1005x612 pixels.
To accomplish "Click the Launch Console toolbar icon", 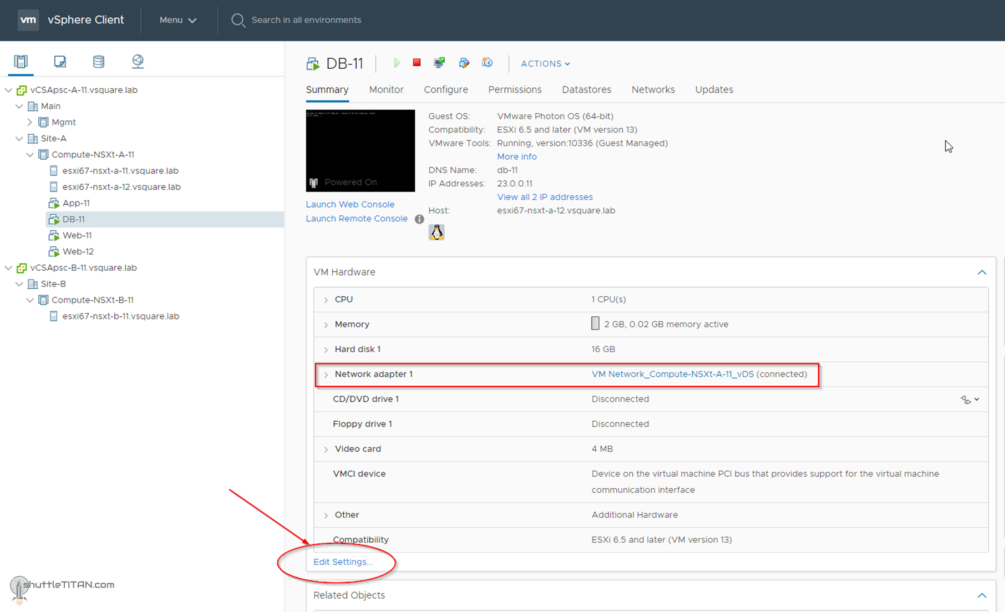I will [x=439, y=63].
